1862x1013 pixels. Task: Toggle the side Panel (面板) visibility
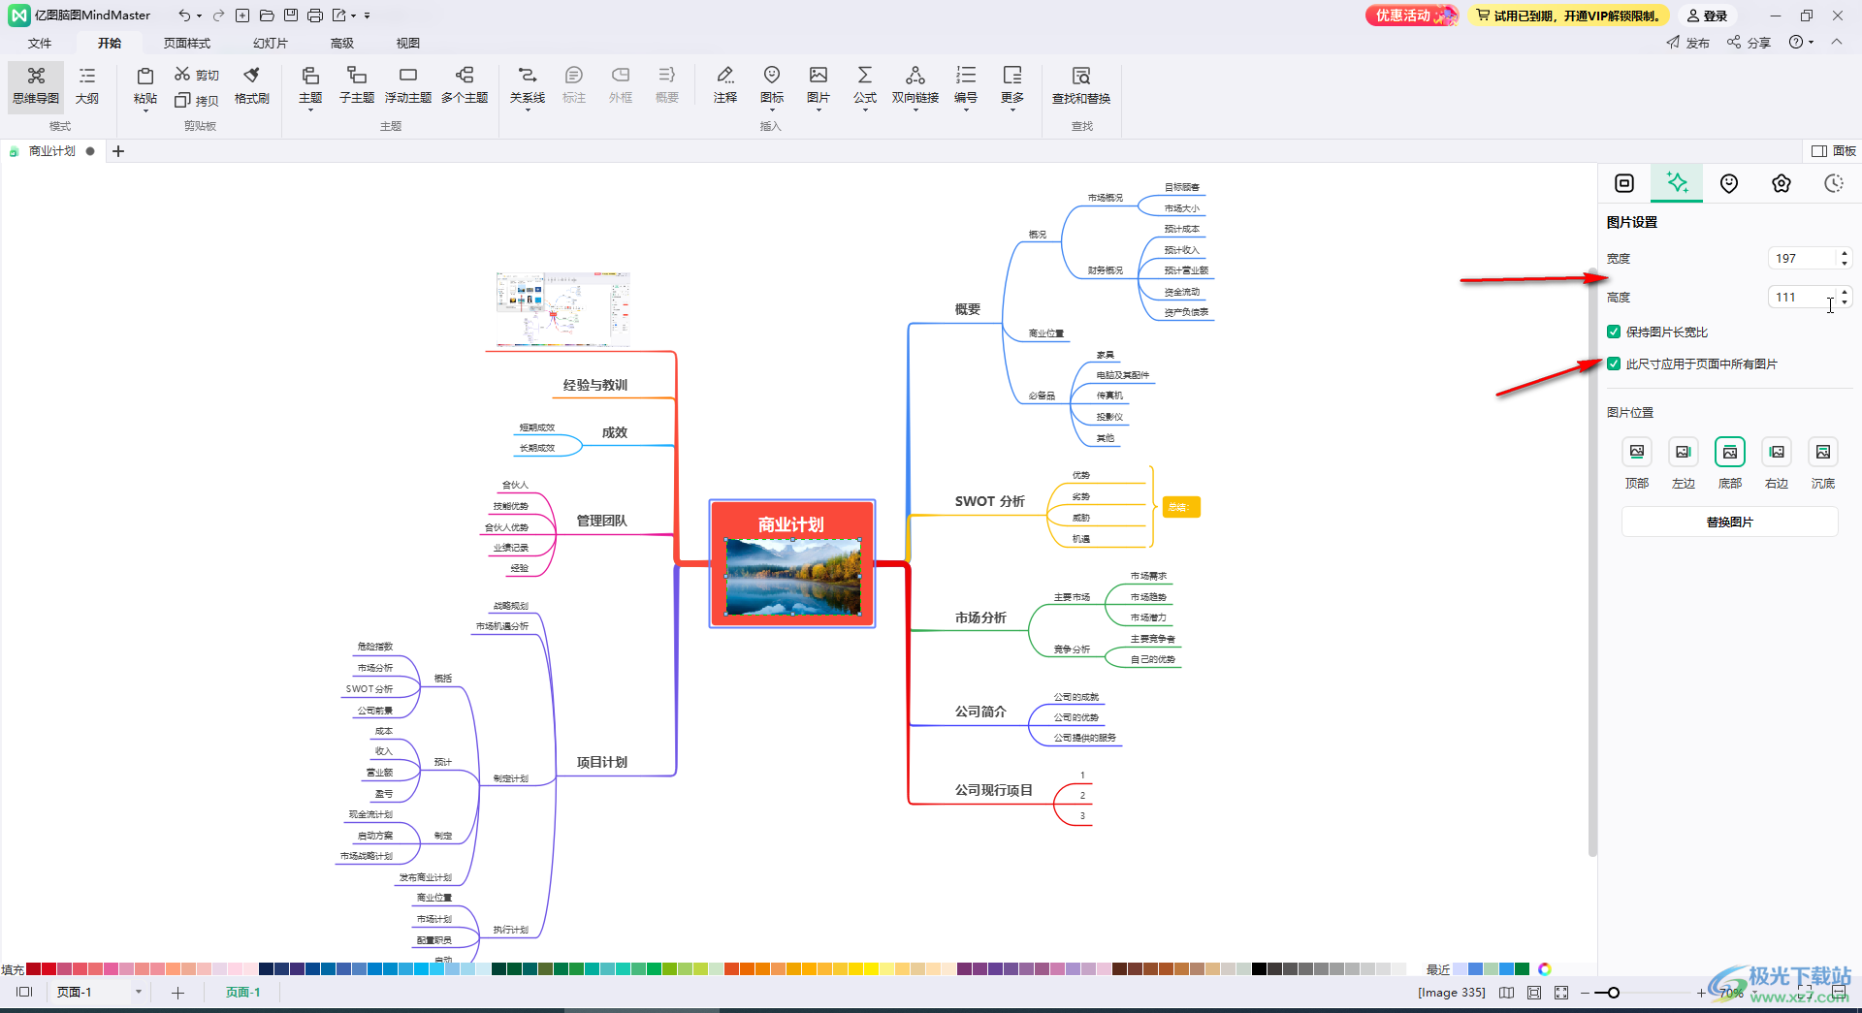point(1834,150)
